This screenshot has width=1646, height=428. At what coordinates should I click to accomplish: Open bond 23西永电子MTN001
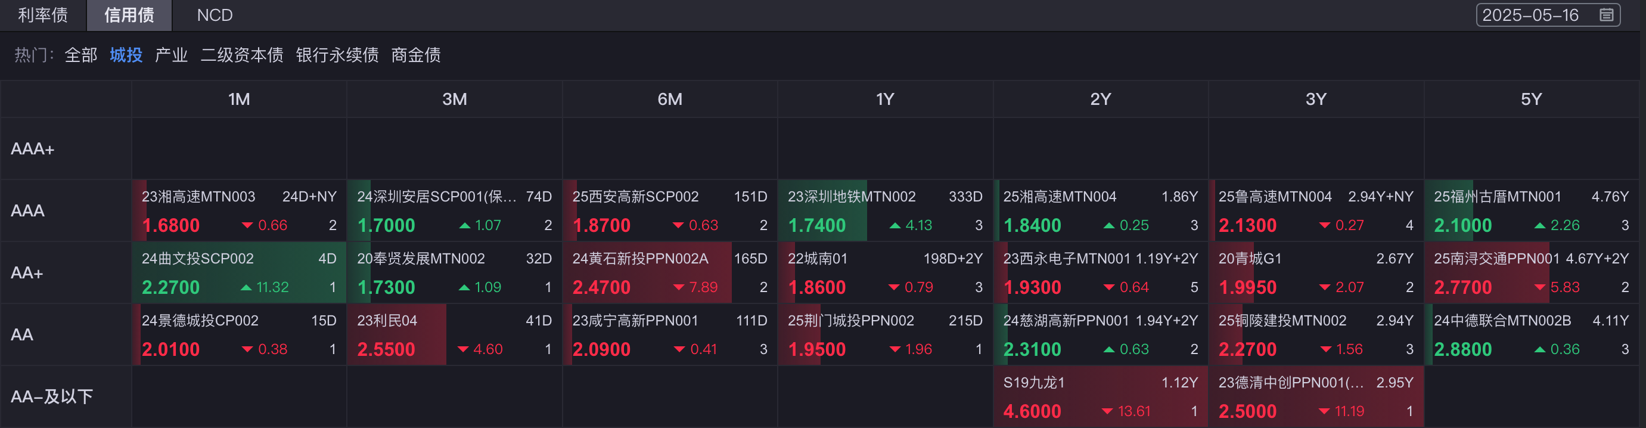(1067, 259)
